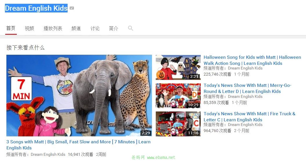Click channel owner name under Merry-Go-Round video
The width and height of the screenshot is (306, 161).
coord(245,96)
